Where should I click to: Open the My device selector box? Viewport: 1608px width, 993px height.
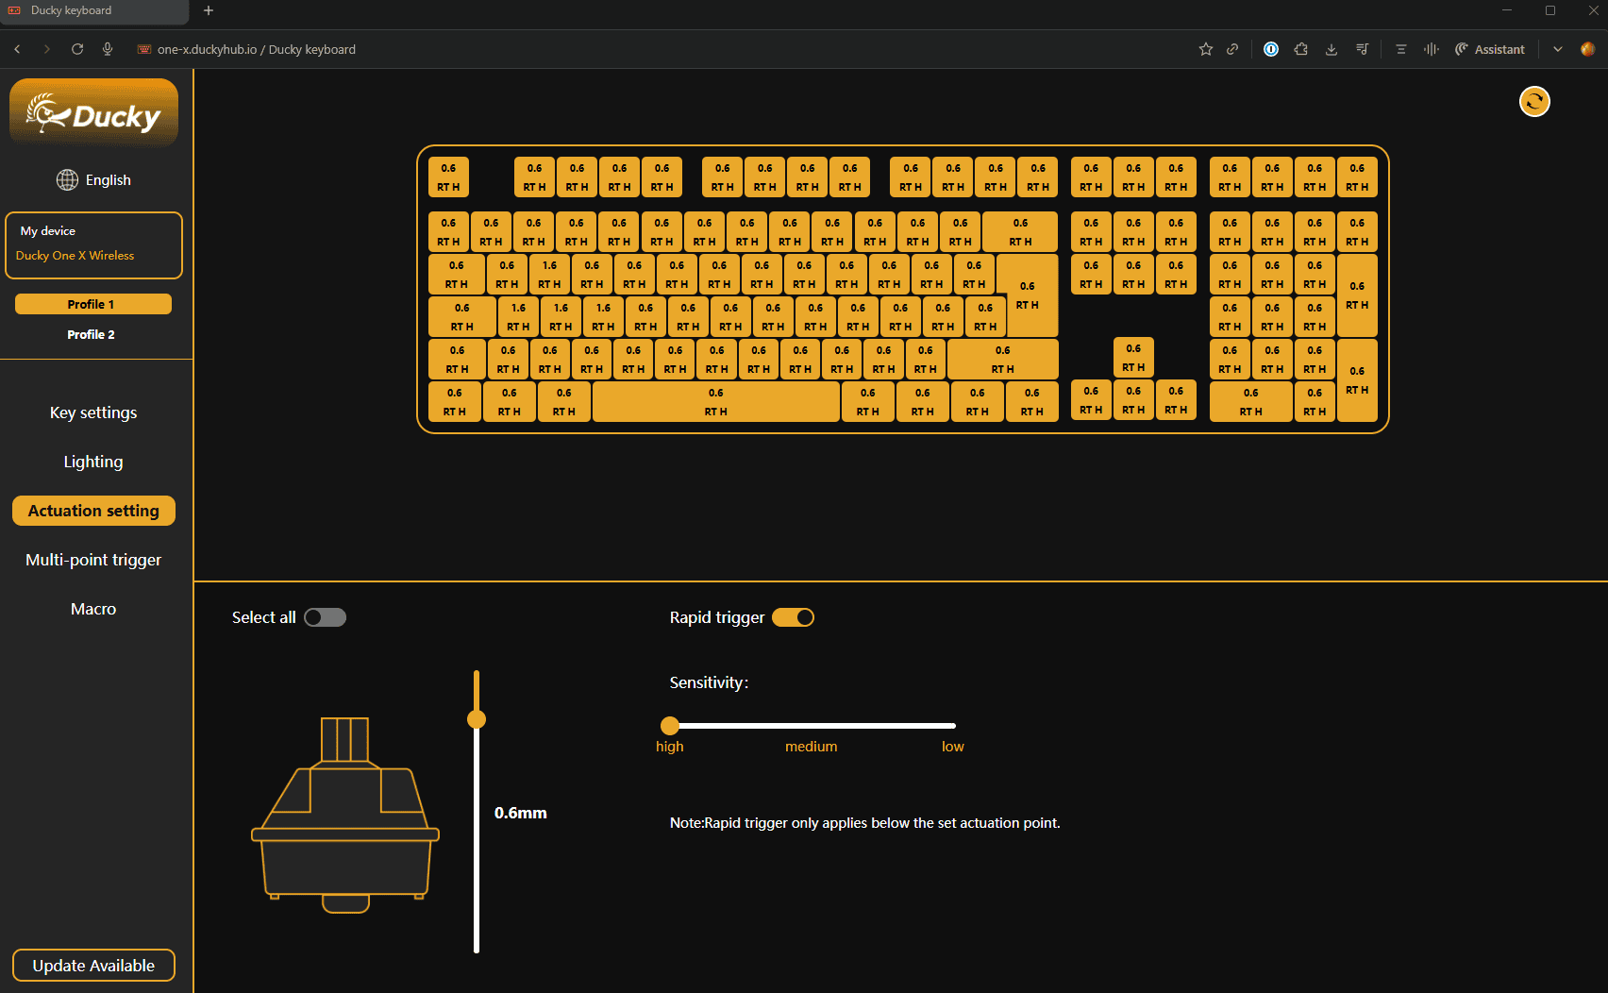(x=93, y=244)
